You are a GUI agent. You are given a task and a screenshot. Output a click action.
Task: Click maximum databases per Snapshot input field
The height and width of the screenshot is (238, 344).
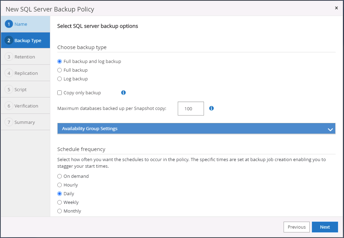click(x=191, y=109)
